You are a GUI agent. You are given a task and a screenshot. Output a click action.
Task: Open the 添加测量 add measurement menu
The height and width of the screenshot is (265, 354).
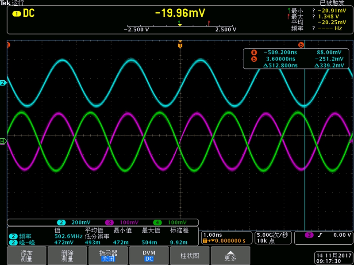click(x=27, y=255)
